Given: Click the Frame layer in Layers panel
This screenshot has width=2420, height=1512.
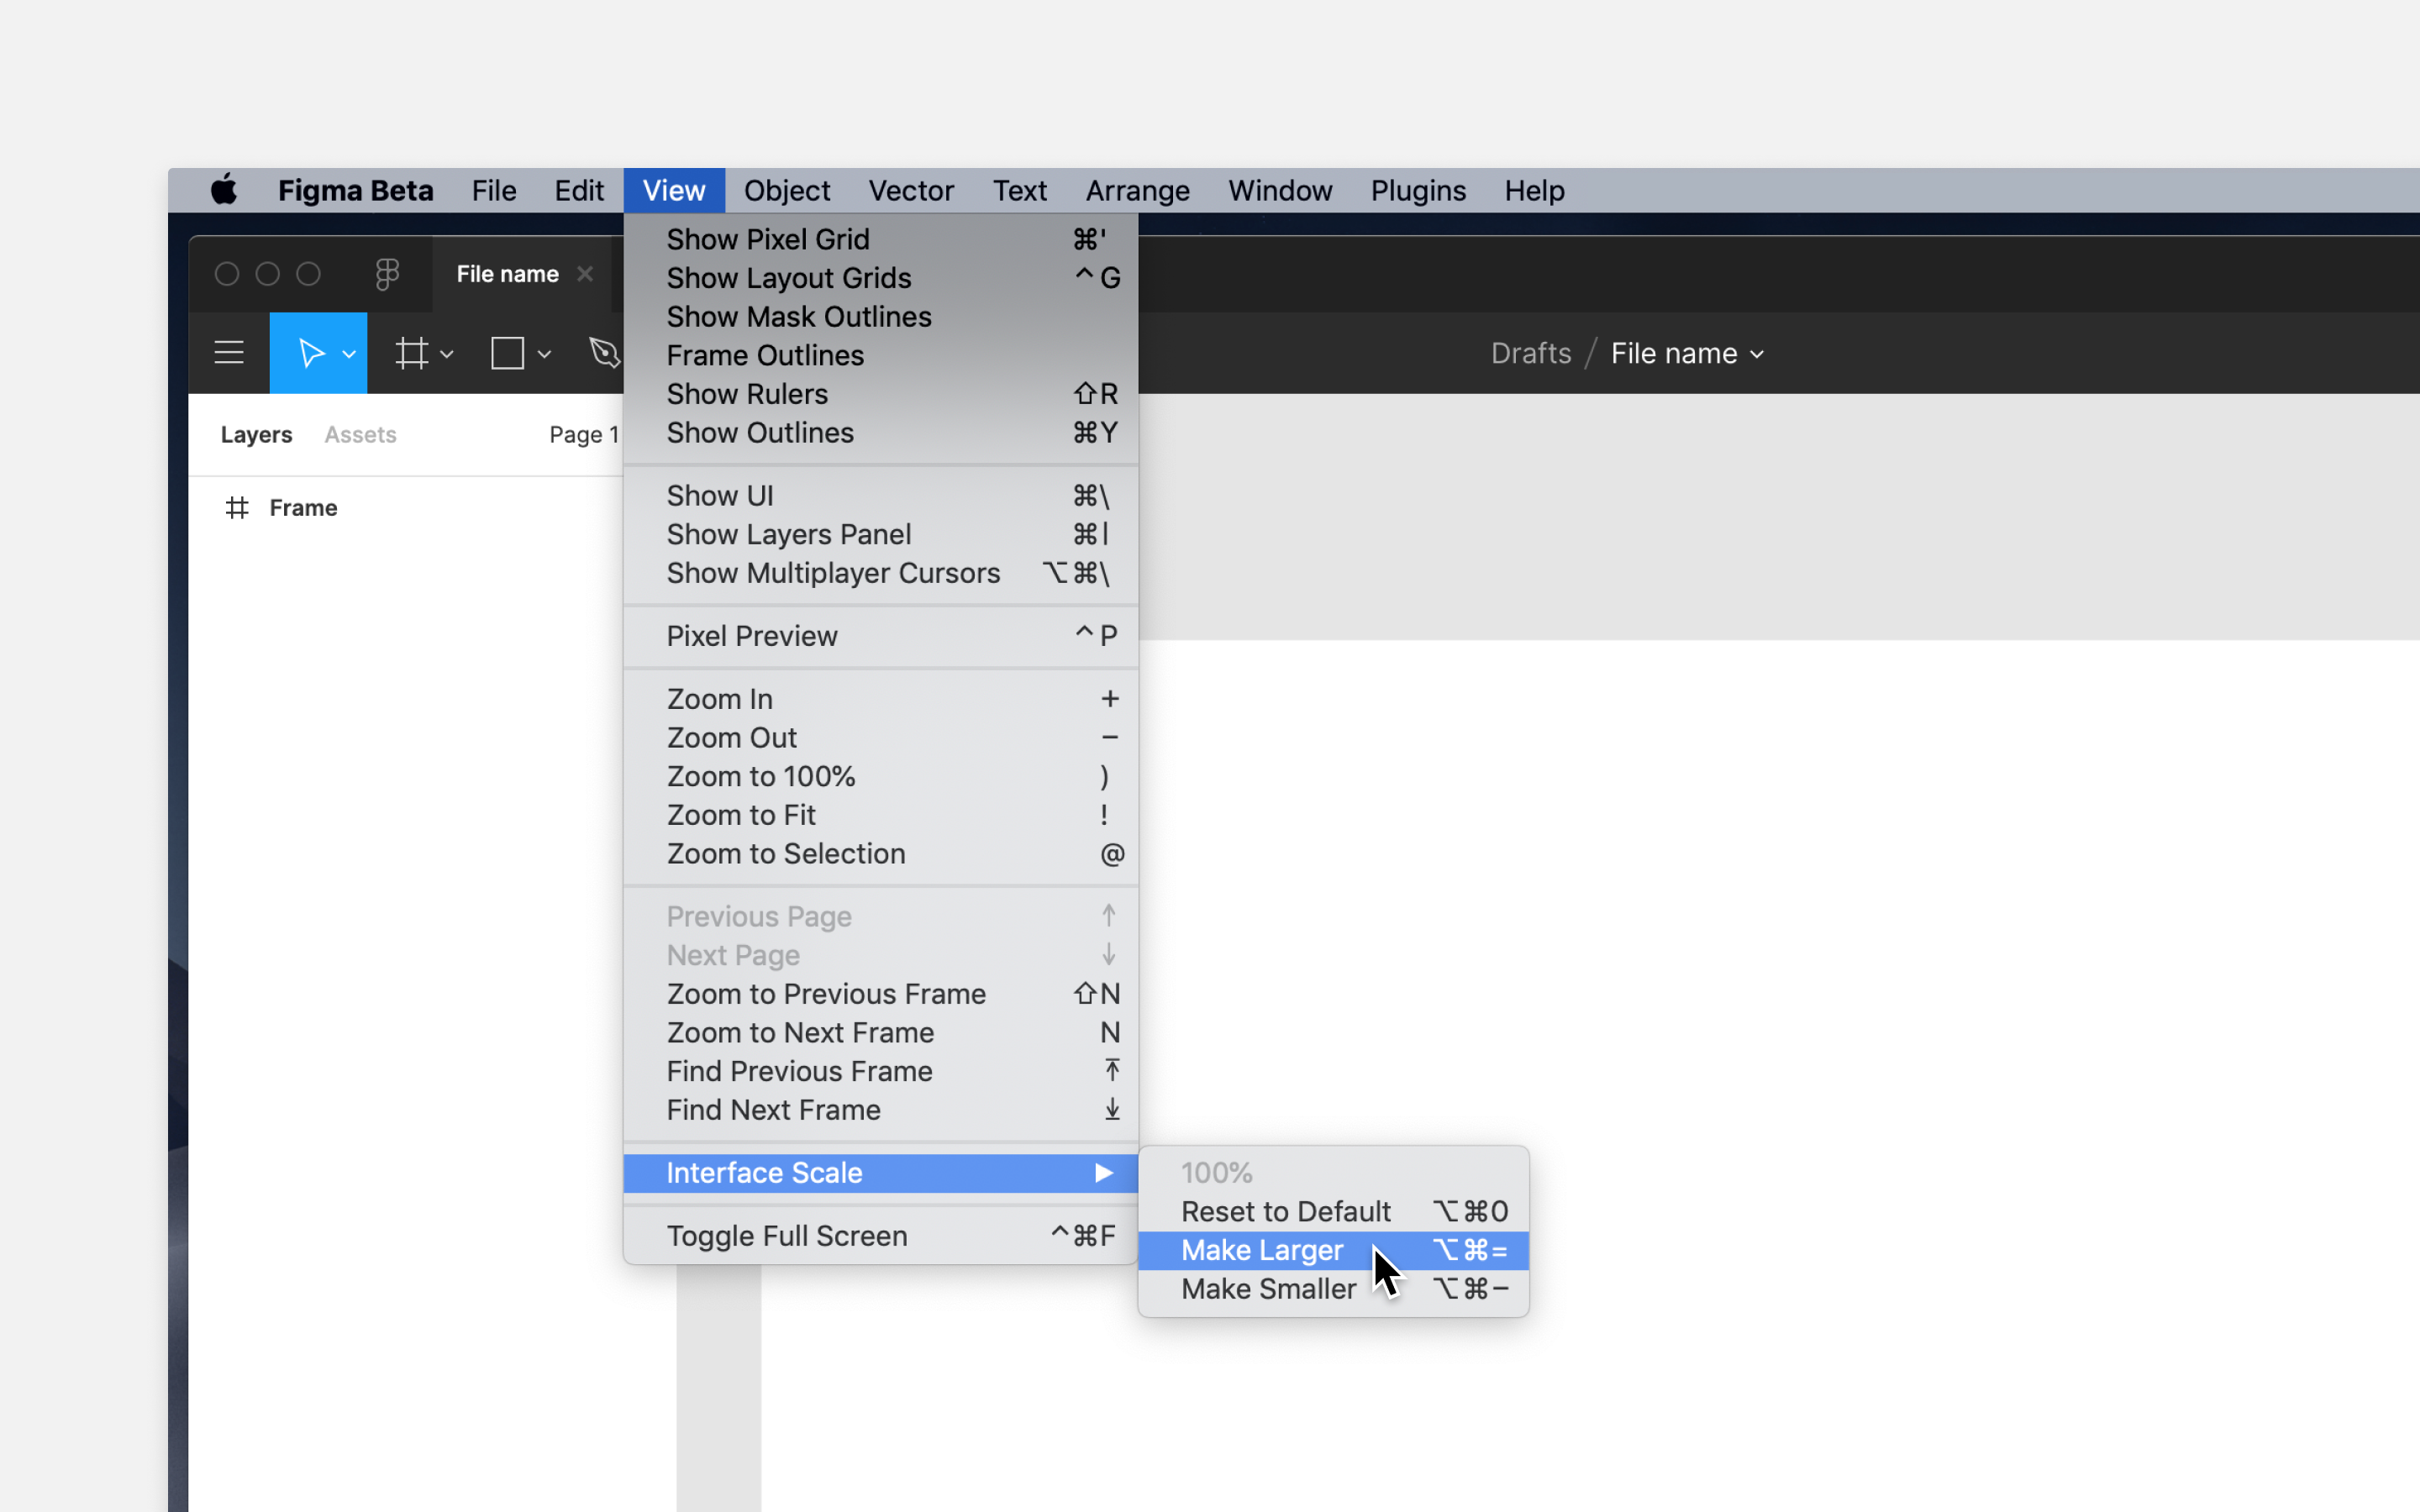Looking at the screenshot, I should (303, 507).
